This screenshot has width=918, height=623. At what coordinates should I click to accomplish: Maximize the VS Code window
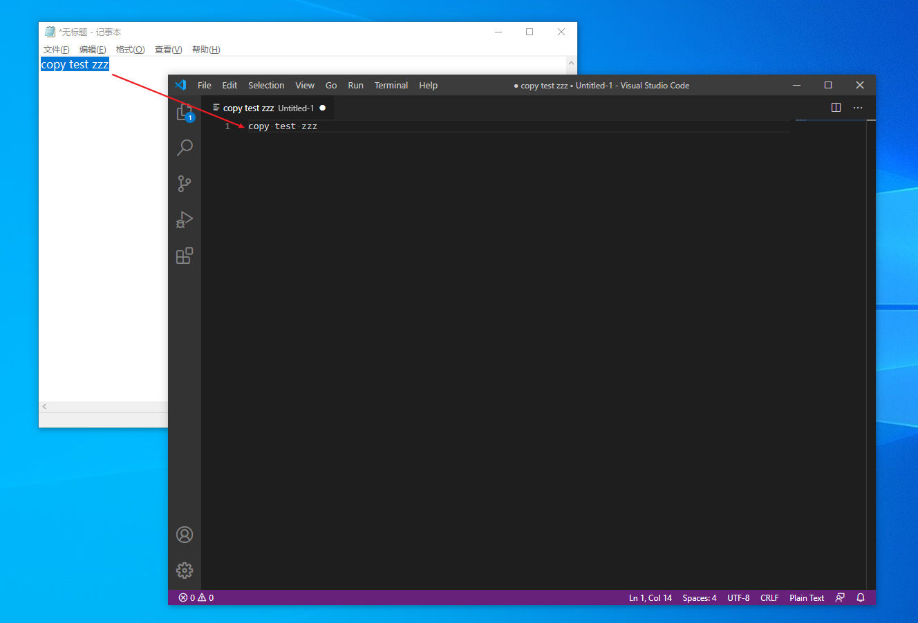click(x=828, y=85)
